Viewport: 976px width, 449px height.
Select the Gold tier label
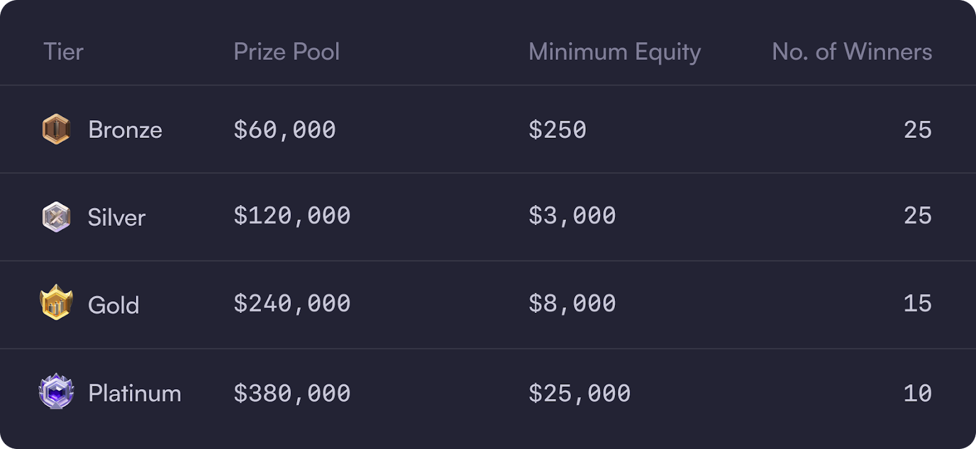point(113,305)
